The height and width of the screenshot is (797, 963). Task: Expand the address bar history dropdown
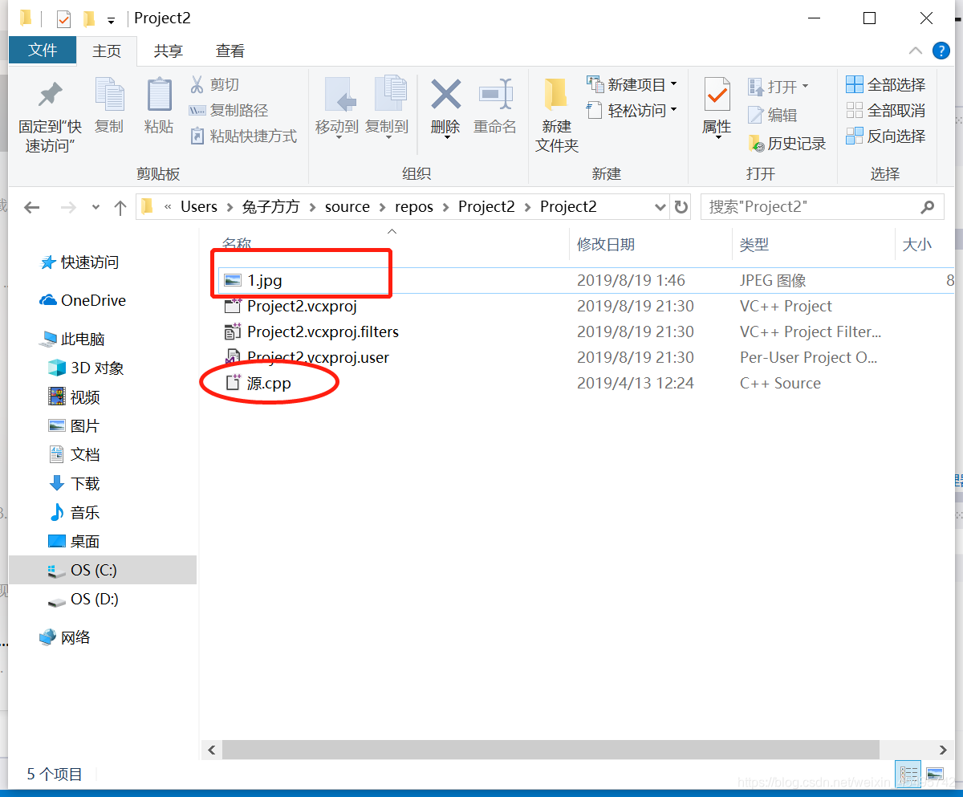pos(660,207)
